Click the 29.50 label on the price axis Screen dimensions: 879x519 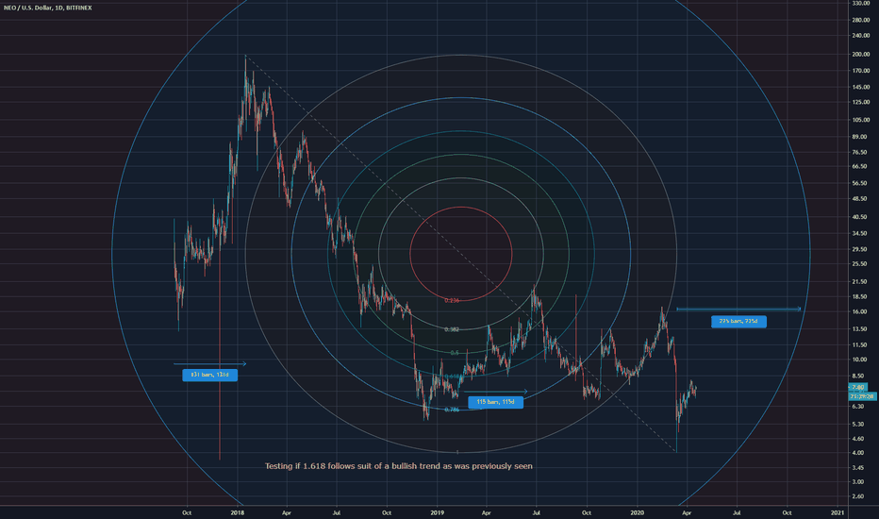point(859,249)
